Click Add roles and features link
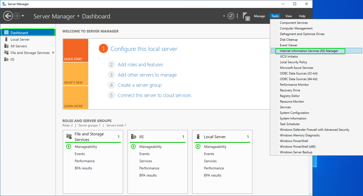This screenshot has width=363, height=196. pos(140,65)
